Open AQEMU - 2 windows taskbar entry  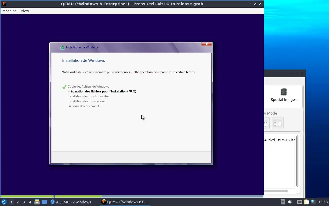(x=71, y=202)
